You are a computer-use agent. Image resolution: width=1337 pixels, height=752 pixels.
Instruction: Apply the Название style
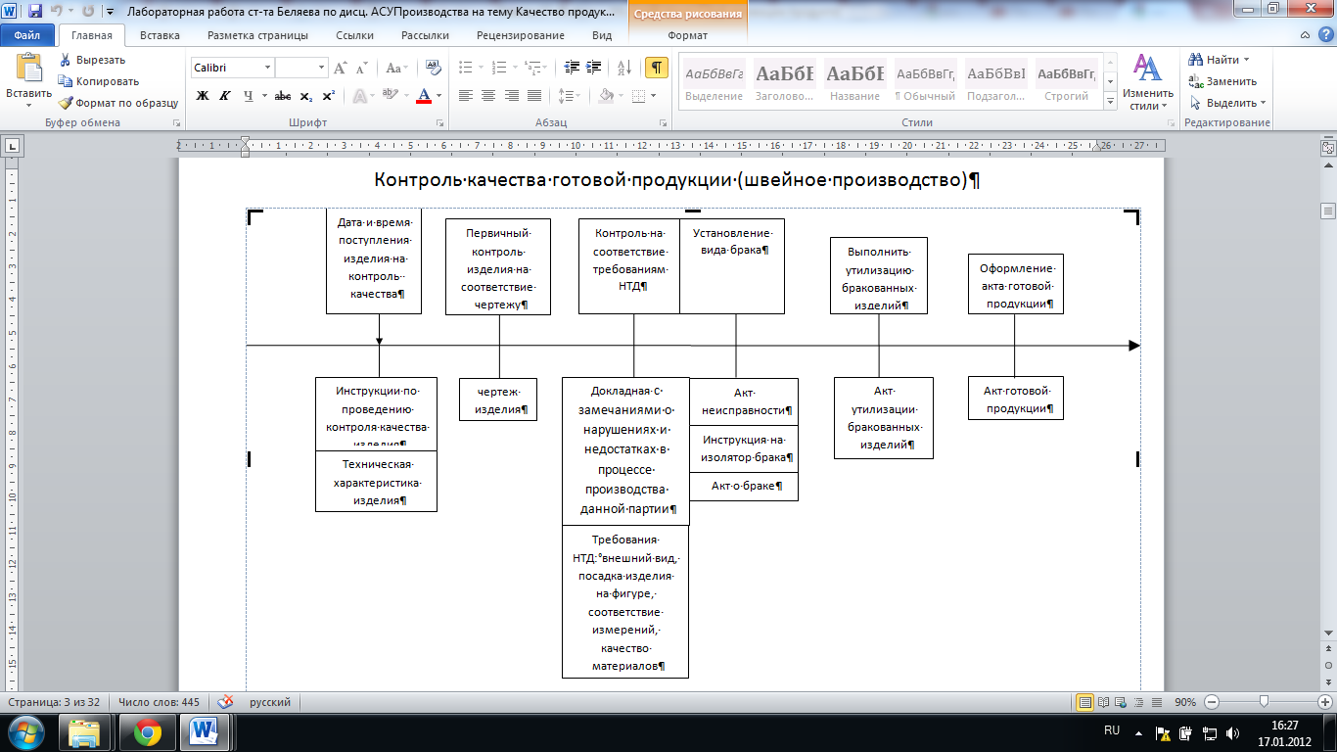(854, 81)
